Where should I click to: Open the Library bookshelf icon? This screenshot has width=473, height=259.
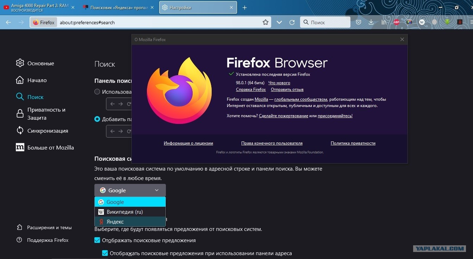pos(384,22)
